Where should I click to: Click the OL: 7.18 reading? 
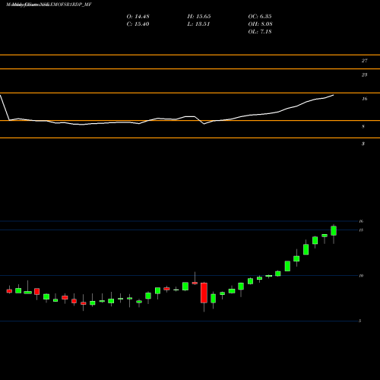(x=260, y=32)
